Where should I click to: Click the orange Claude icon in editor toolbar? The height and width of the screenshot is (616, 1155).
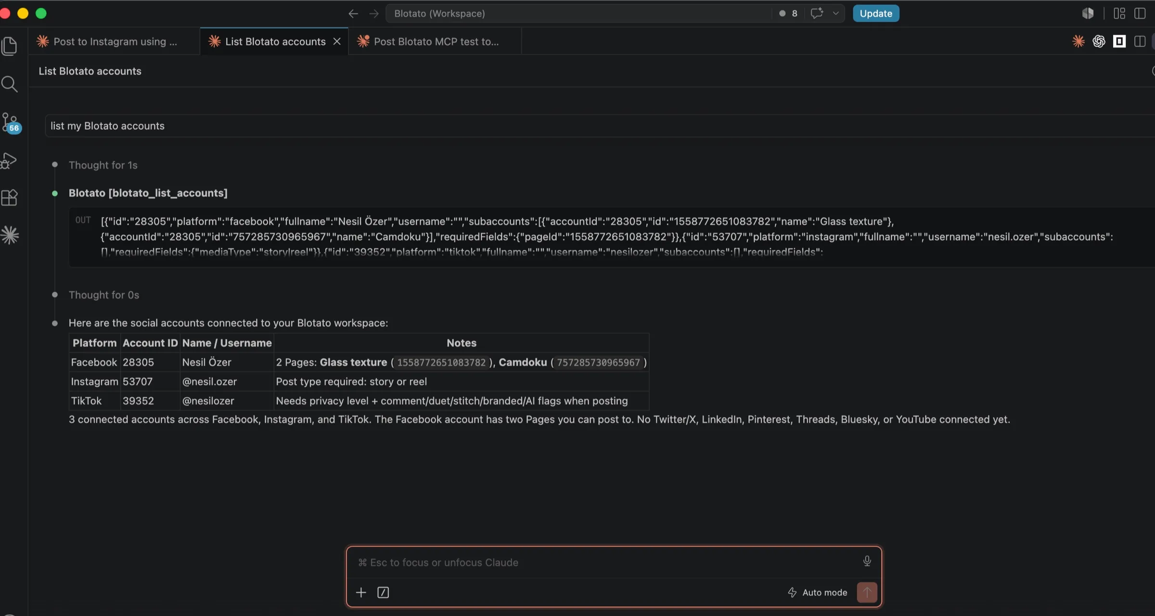(x=1078, y=41)
